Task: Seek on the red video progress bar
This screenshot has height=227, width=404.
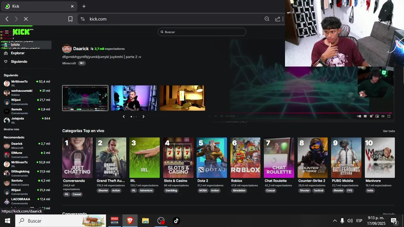Action: 301,113
